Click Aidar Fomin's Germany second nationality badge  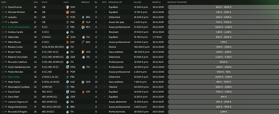coord(83,82)
